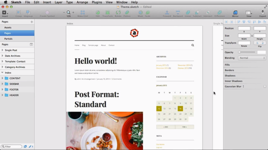Click the « DEC calendar button on artboard
The image size is (268, 150).
pos(166,127)
